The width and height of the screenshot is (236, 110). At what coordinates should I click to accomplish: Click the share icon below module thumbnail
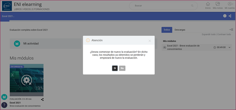coord(42,99)
